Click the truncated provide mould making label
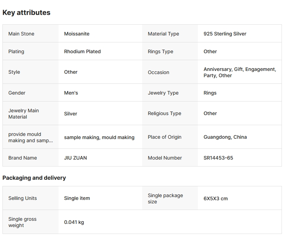Viewport: 284px width, 235px height. [30, 137]
